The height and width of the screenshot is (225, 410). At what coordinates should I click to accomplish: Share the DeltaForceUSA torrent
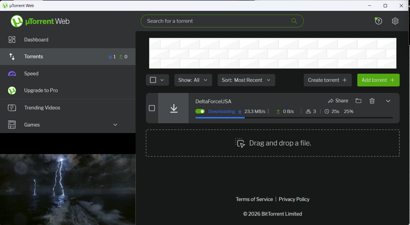pyautogui.click(x=338, y=101)
